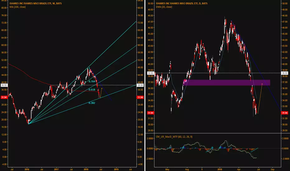Click the weekly chart title ending 'W, BATS'
Image resolution: width=290 pixels, height=171 pixels.
pyautogui.click(x=35, y=3)
